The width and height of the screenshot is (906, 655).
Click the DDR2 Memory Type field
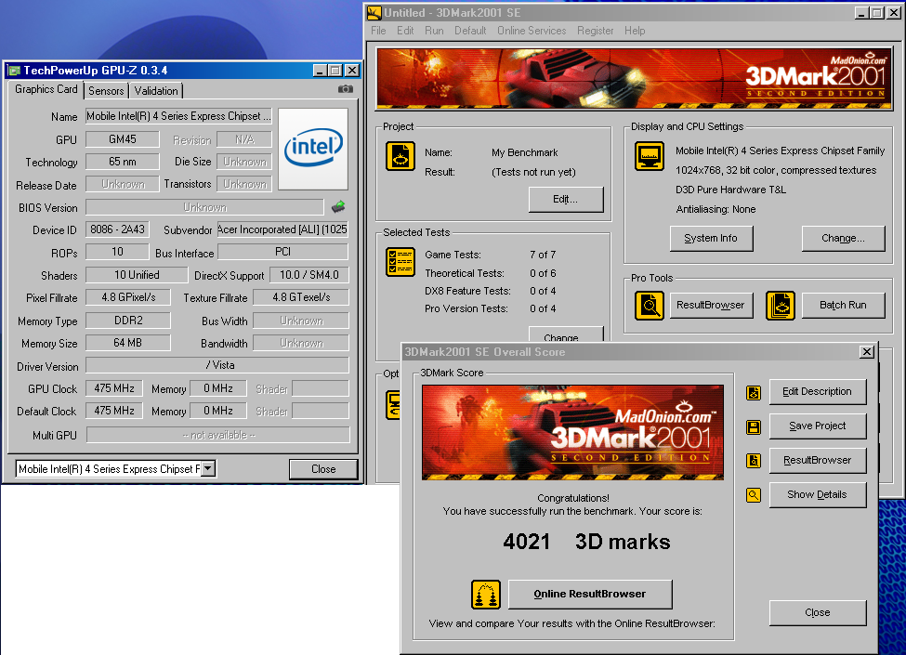(x=128, y=320)
